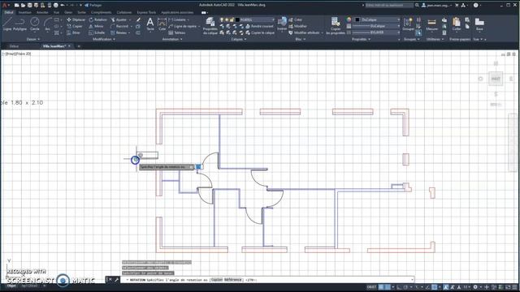Click the Partager share button

click(93, 6)
